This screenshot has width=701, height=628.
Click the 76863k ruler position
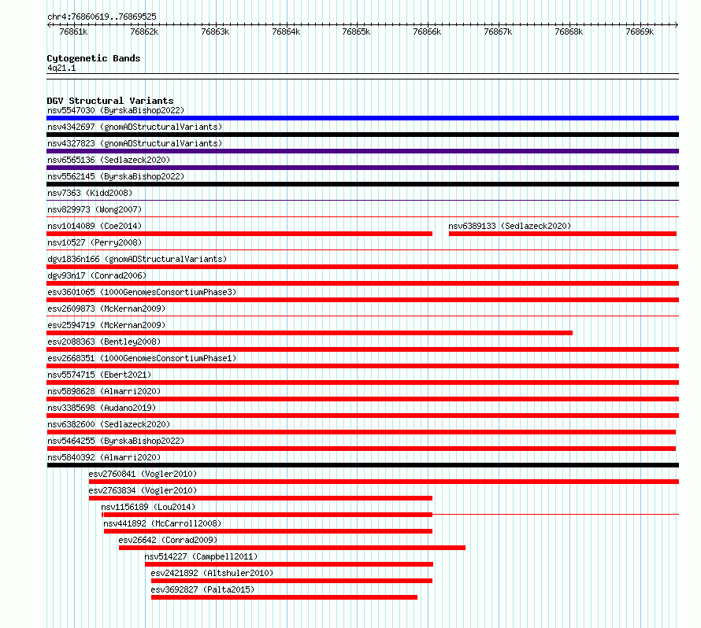pos(215,31)
